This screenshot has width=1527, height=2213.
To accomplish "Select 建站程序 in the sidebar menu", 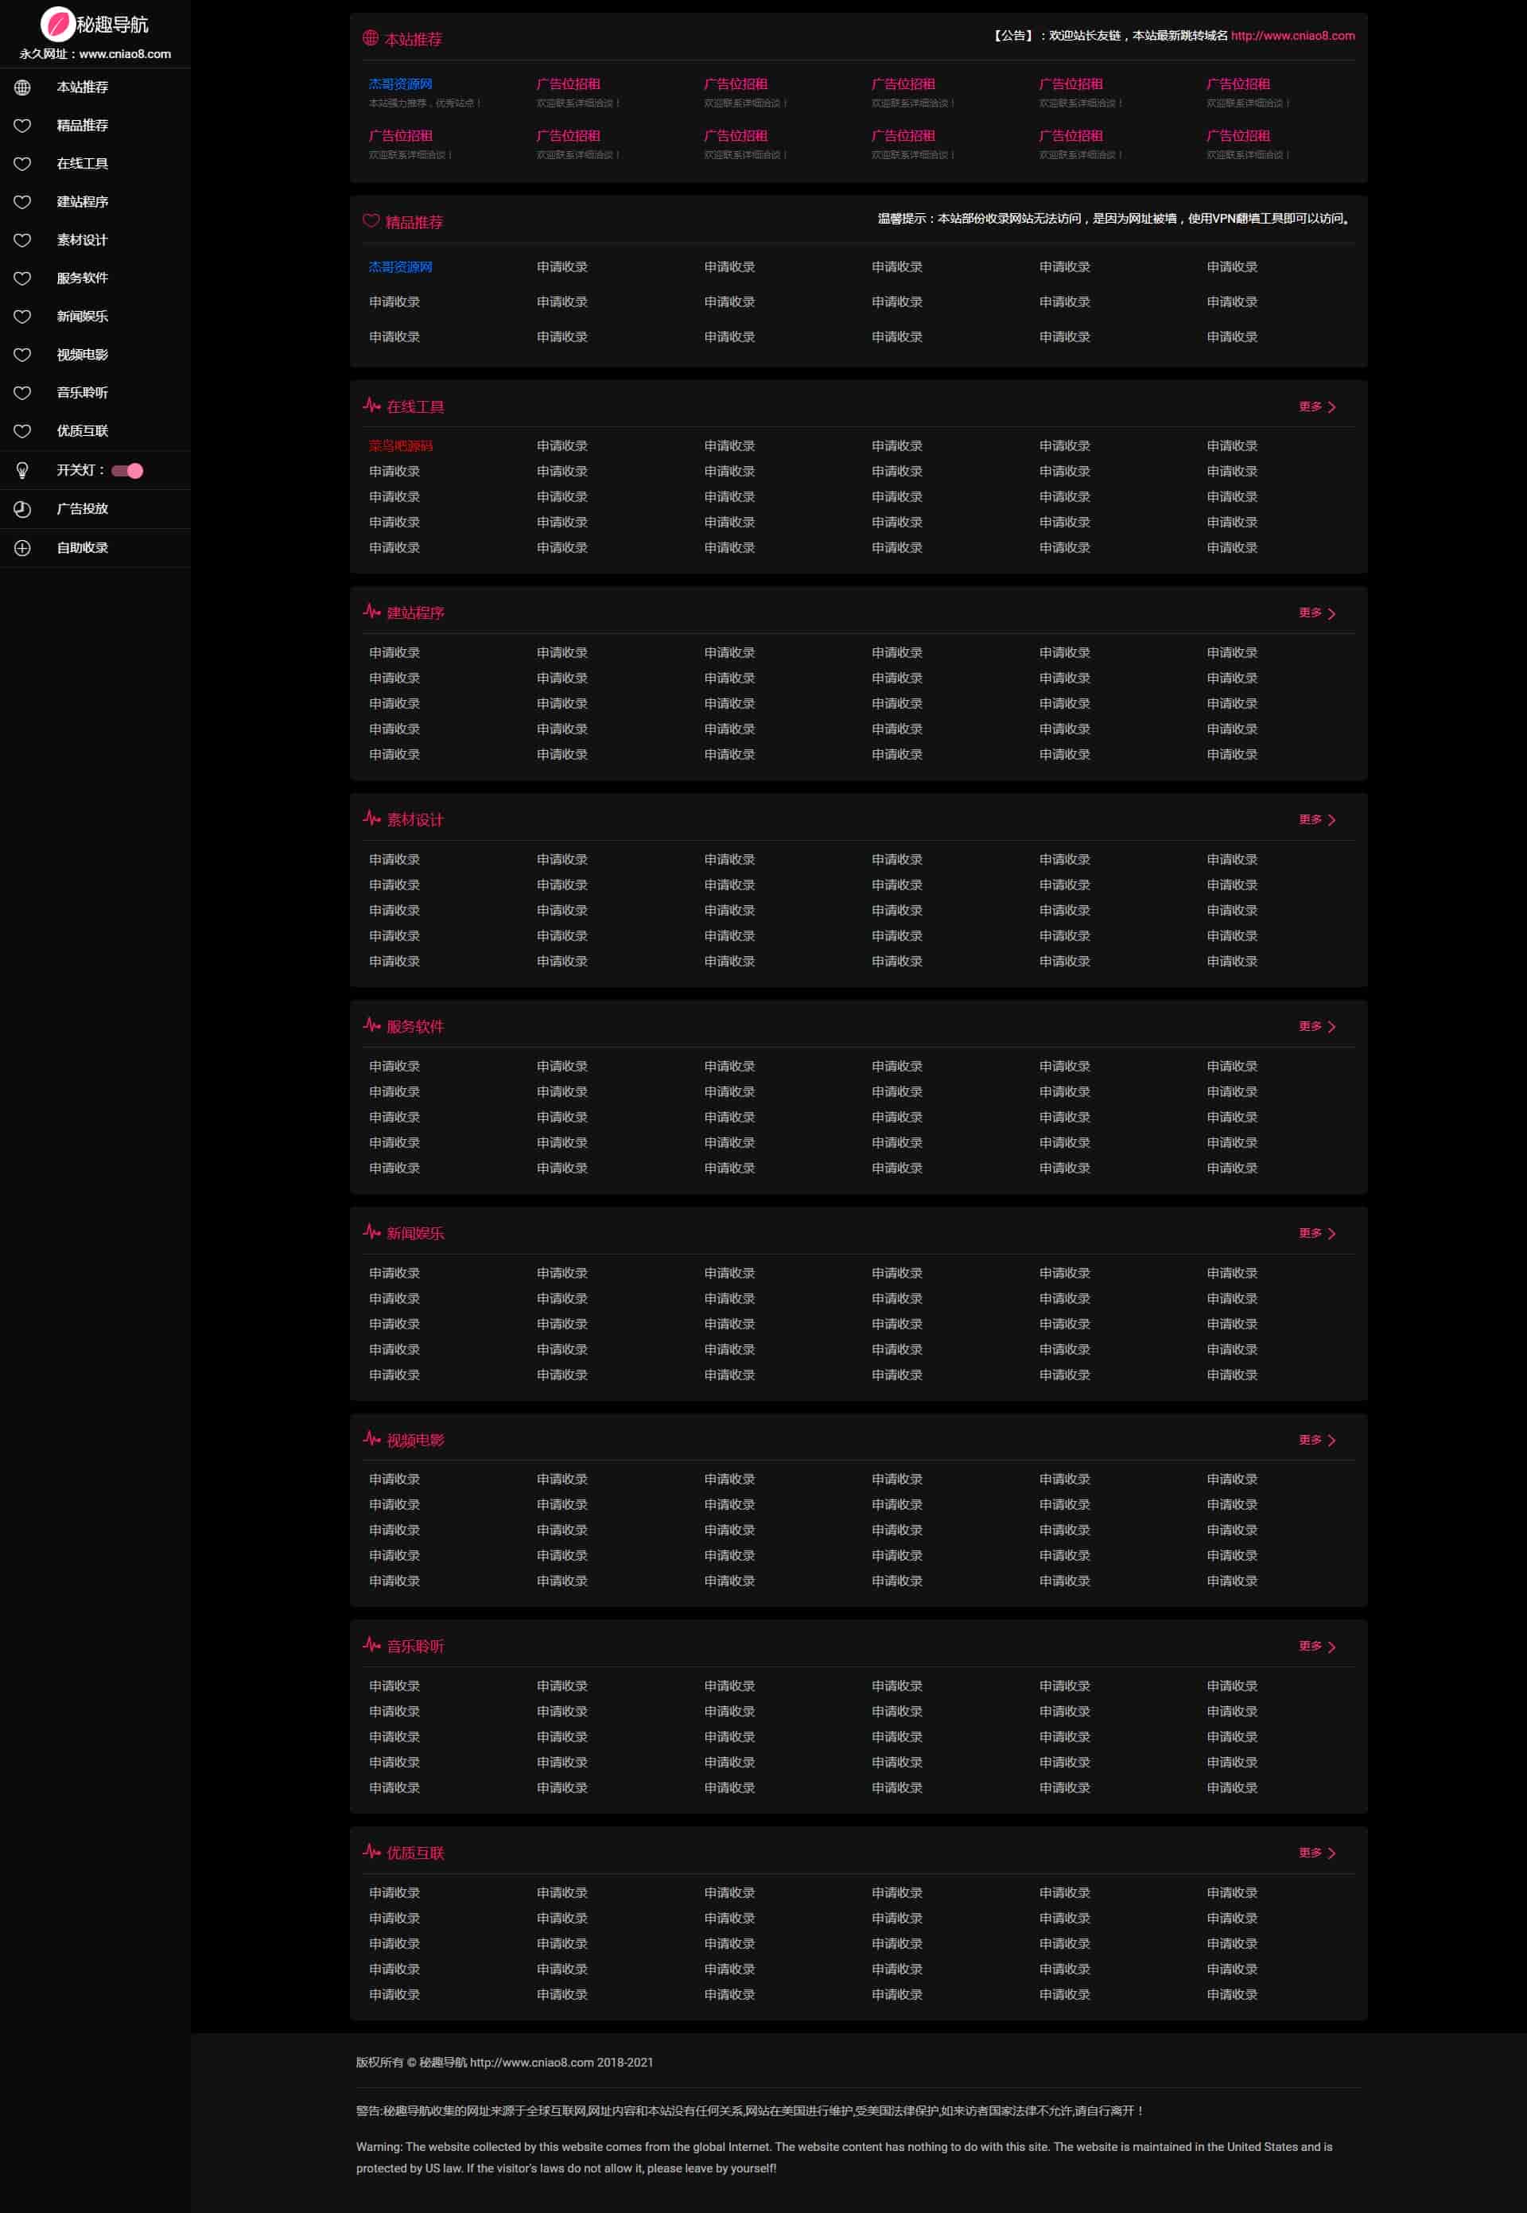I will pyautogui.click(x=82, y=202).
